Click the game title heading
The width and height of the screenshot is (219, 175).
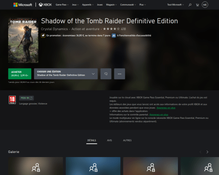pyautogui.click(x=109, y=21)
